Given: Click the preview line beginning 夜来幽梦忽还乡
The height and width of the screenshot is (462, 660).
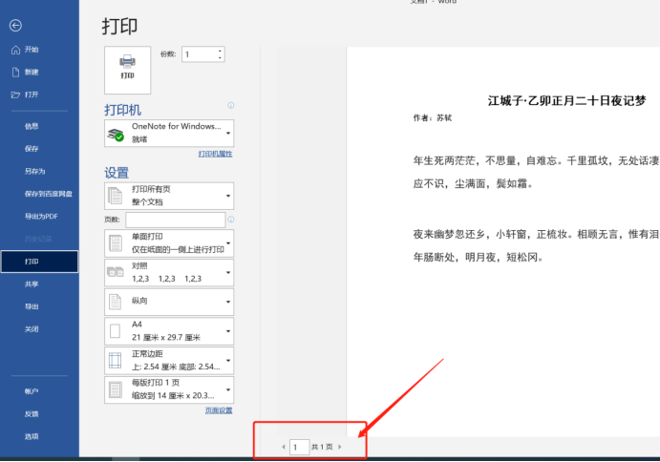Looking at the screenshot, I should [x=536, y=235].
